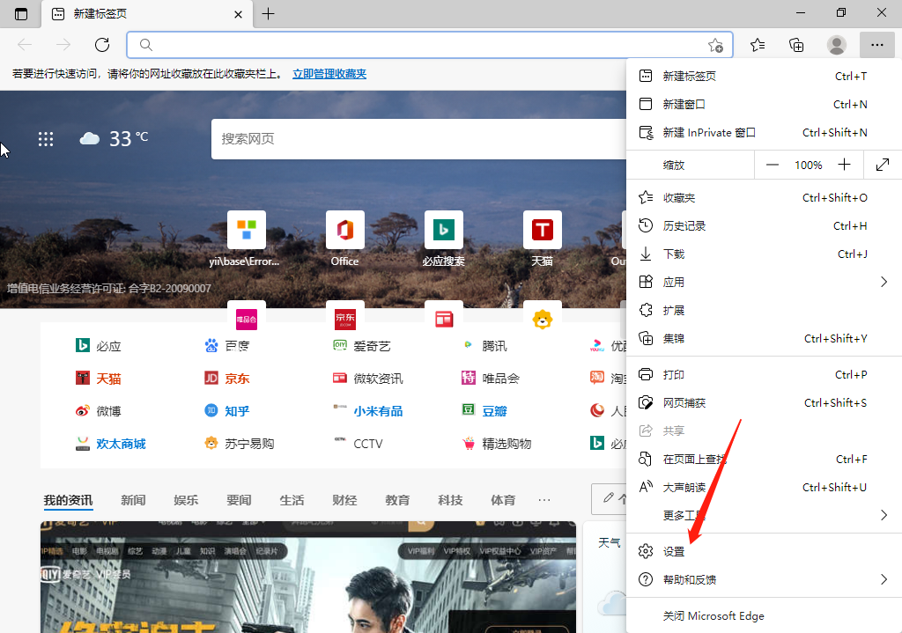Select 设置 from the menu
Viewport: 902px width, 633px height.
point(674,552)
